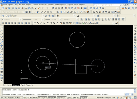Viewport: 137px width, 99px height.
Task: Click the Zoom Out minus magnifier icon
Action: (22, 23)
